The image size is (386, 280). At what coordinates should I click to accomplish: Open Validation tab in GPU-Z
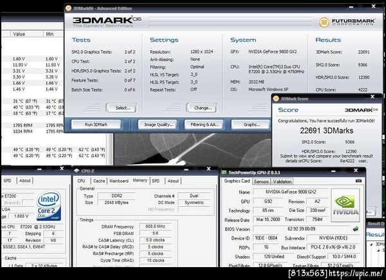click(x=282, y=182)
